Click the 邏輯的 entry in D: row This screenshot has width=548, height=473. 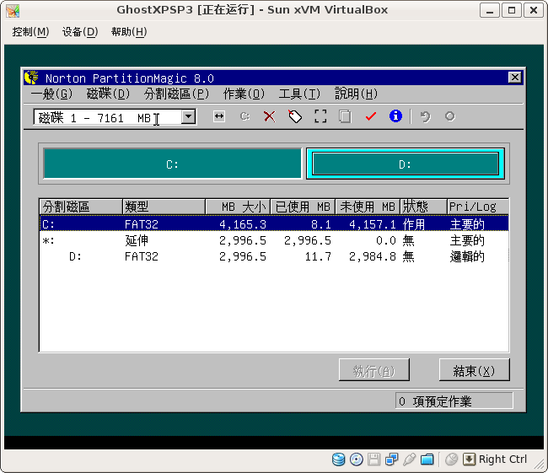pos(467,257)
